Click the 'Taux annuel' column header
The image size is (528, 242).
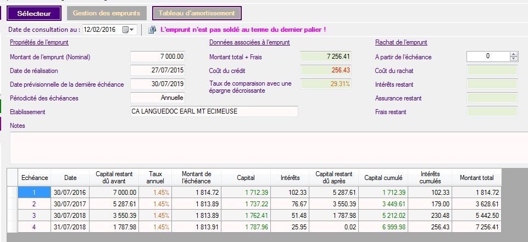pos(155,177)
